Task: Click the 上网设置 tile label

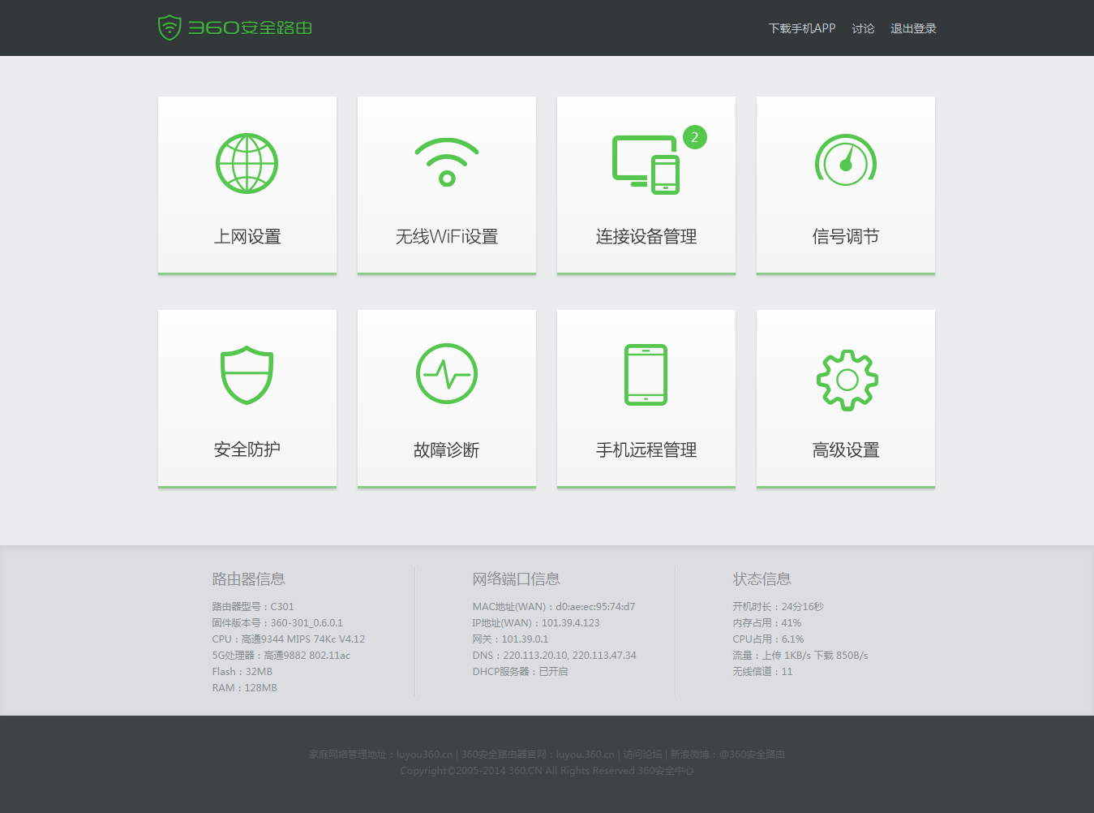Action: tap(247, 237)
